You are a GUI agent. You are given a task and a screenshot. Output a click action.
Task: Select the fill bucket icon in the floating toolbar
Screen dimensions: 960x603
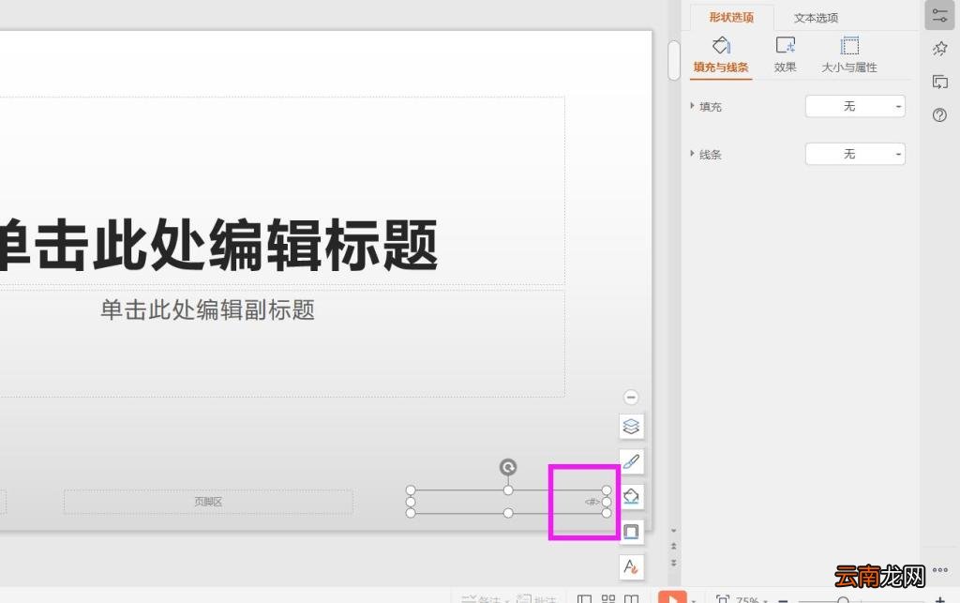click(631, 497)
